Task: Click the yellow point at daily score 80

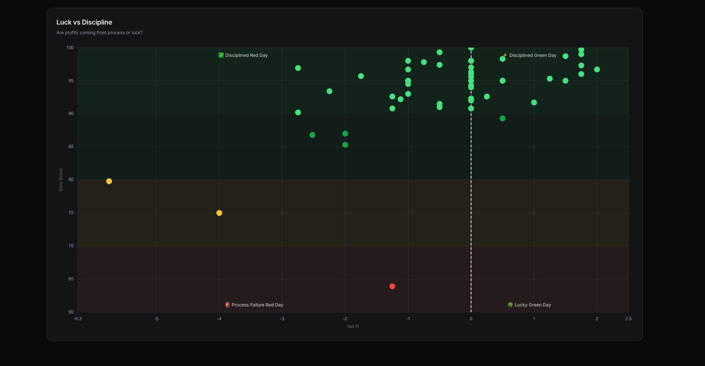Action: click(109, 182)
